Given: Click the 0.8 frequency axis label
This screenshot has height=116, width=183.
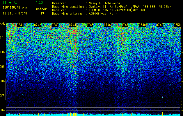Looking at the screenshot, I should [2, 81].
